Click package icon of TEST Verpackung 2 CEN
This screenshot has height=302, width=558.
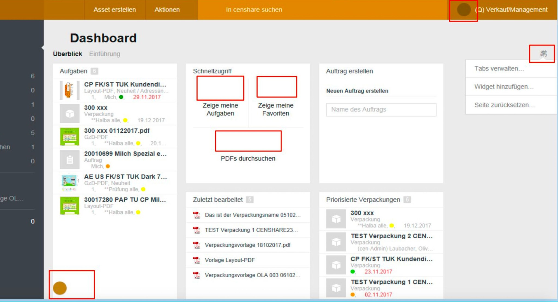click(x=336, y=242)
